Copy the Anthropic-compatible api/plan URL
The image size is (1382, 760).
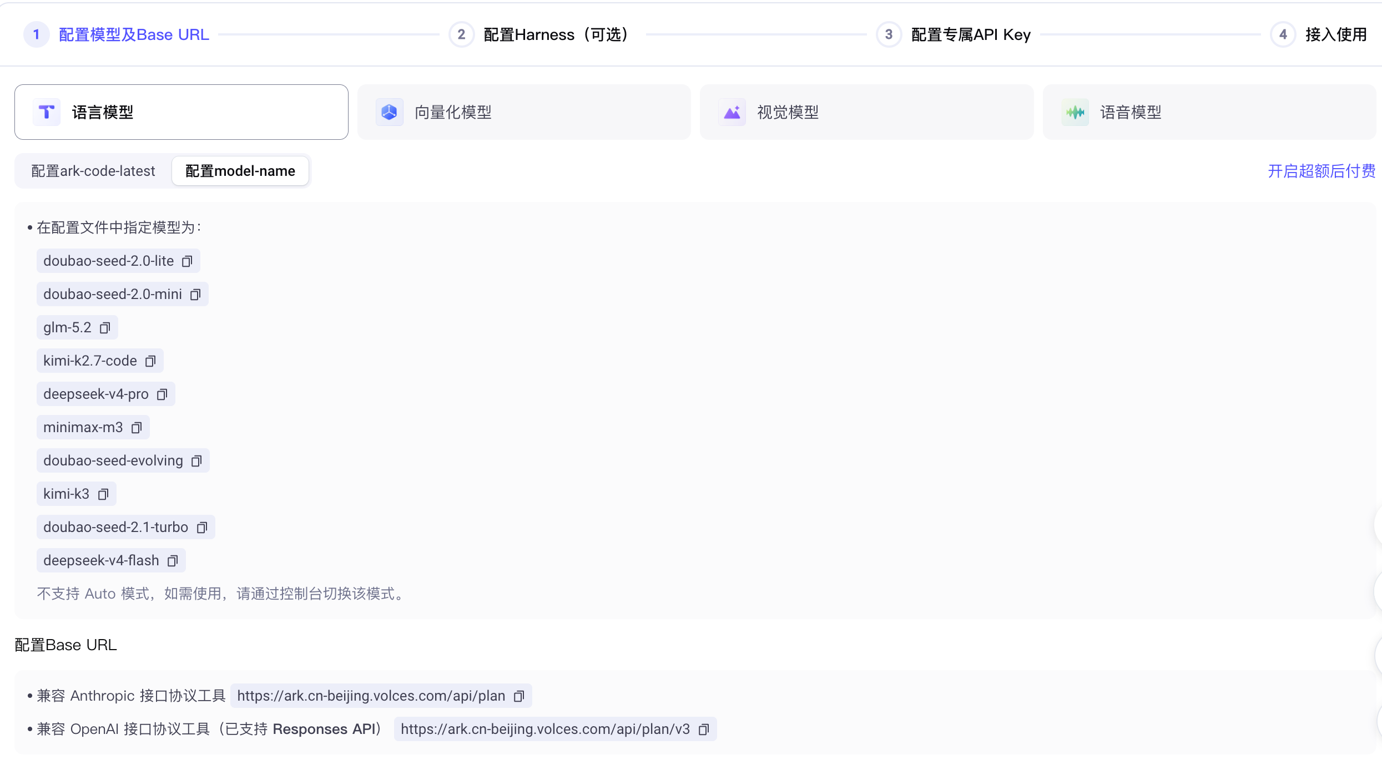(x=519, y=696)
